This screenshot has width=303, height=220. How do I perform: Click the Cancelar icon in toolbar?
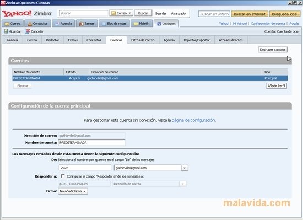point(28,31)
